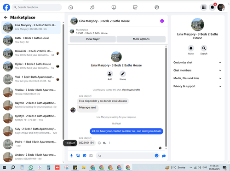Image resolution: width=230 pixels, height=171 pixels.
Task: Open the emoji picker in message box
Action: point(156,156)
